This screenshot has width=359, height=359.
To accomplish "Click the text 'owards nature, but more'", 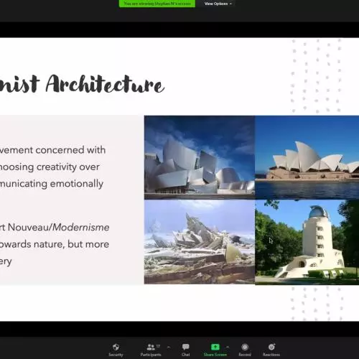I will tap(55, 244).
